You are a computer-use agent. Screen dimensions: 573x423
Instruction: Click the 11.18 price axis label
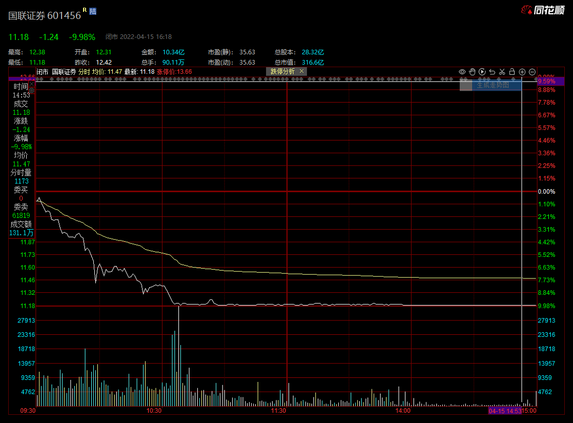28,306
